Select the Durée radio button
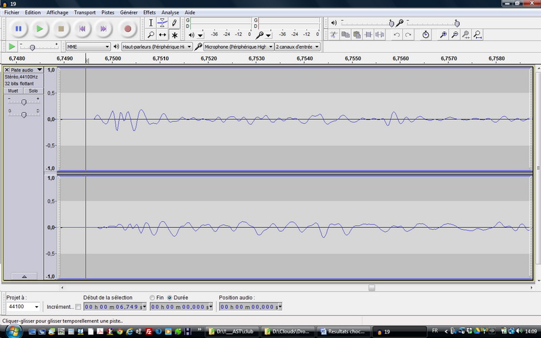This screenshot has height=338, width=541. coord(170,297)
